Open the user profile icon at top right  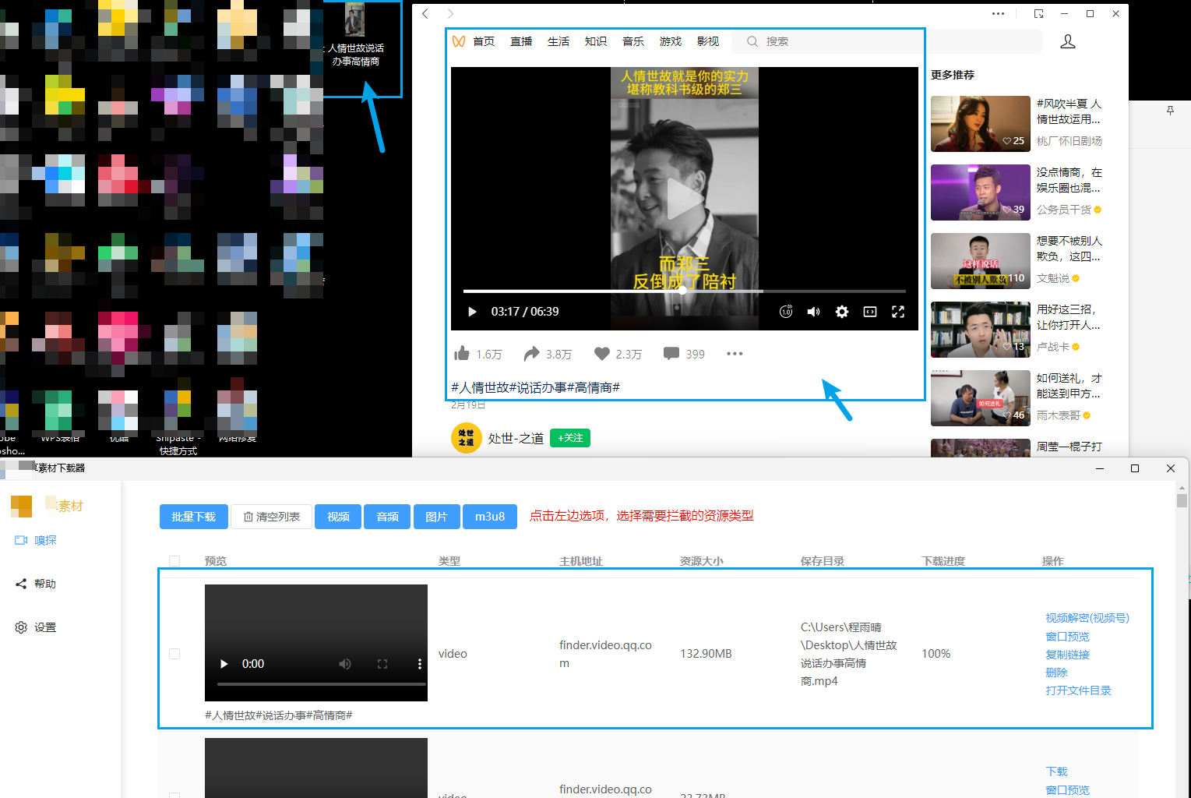[1068, 41]
